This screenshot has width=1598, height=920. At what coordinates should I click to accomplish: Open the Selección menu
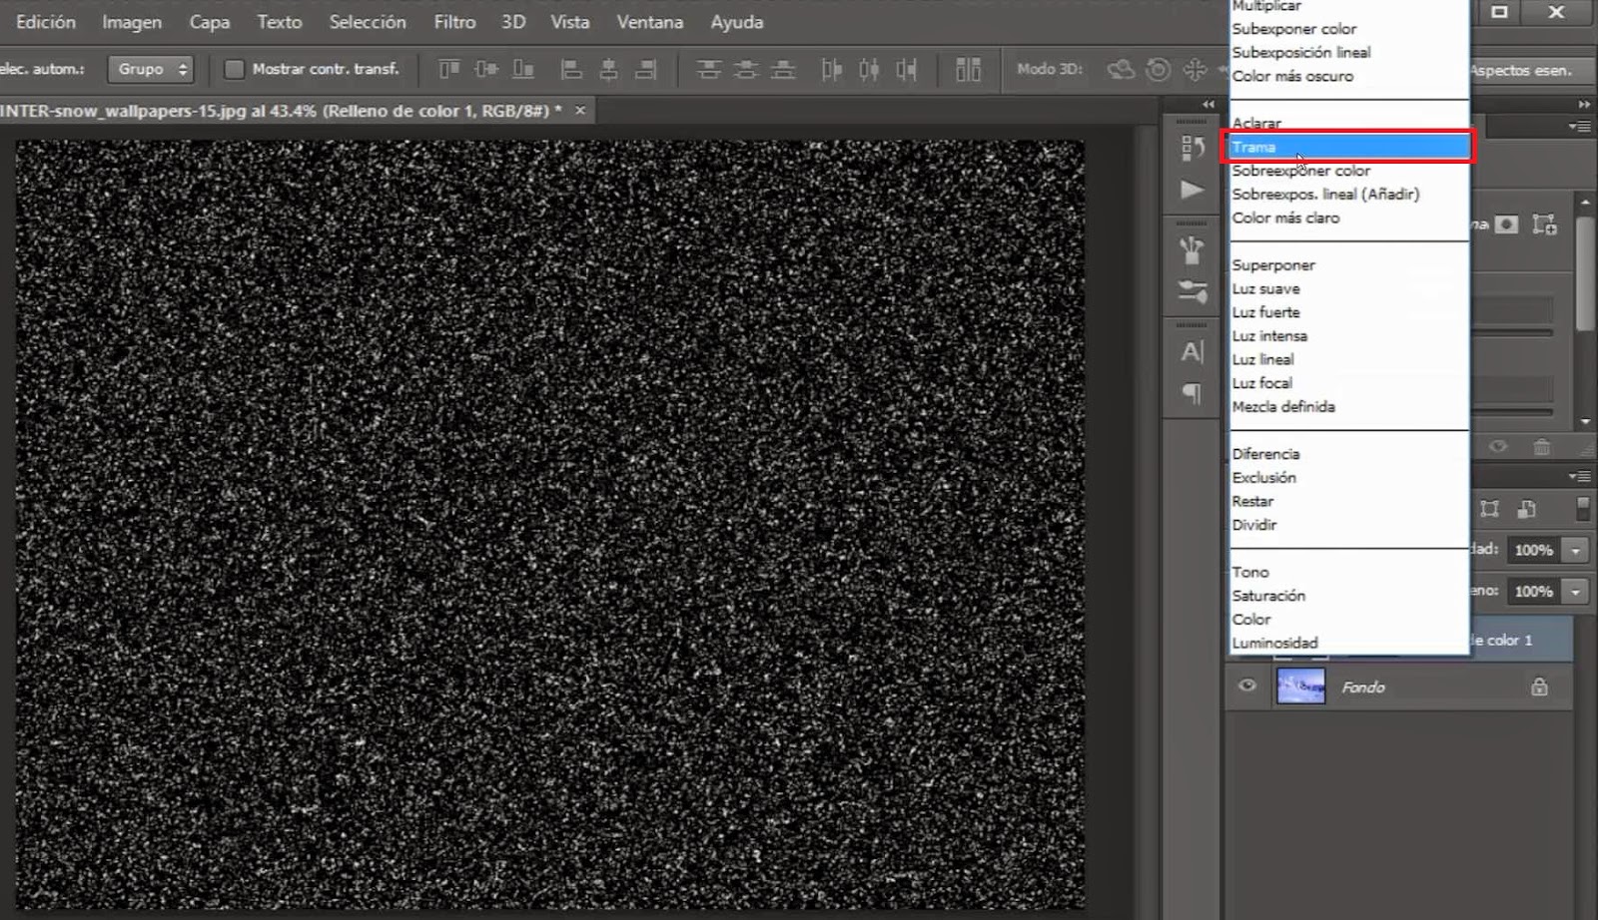click(368, 21)
